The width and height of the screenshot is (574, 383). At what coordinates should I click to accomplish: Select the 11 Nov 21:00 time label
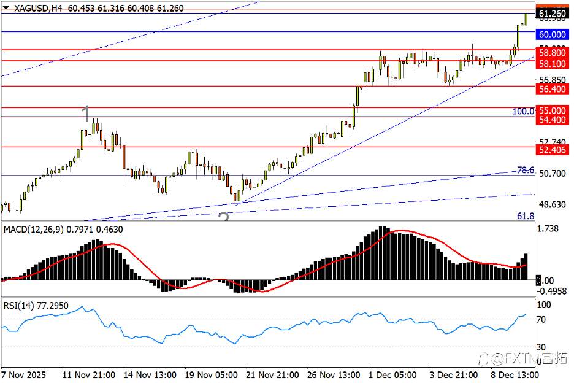pos(88,375)
